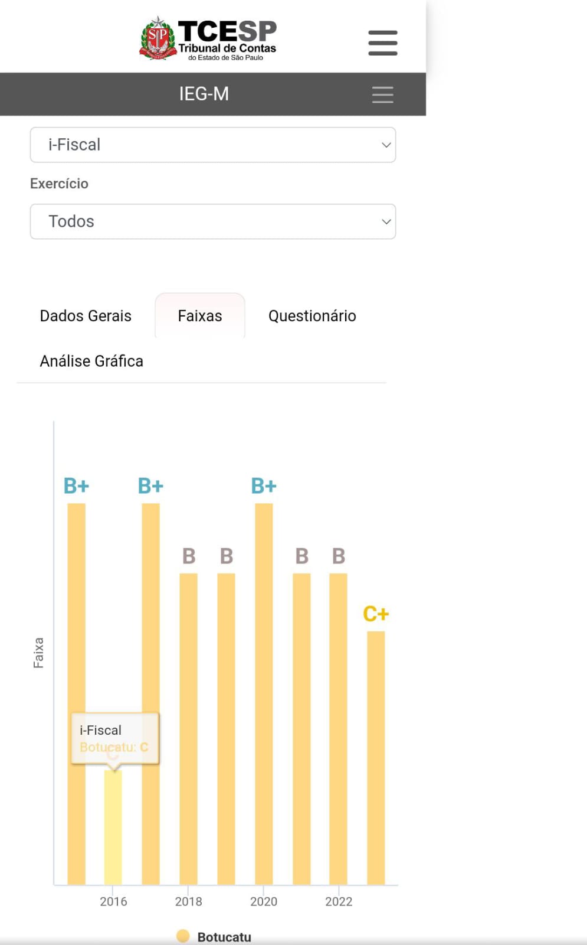Select the C+ rated bar
Screen dimensions: 587x945
pos(376,756)
